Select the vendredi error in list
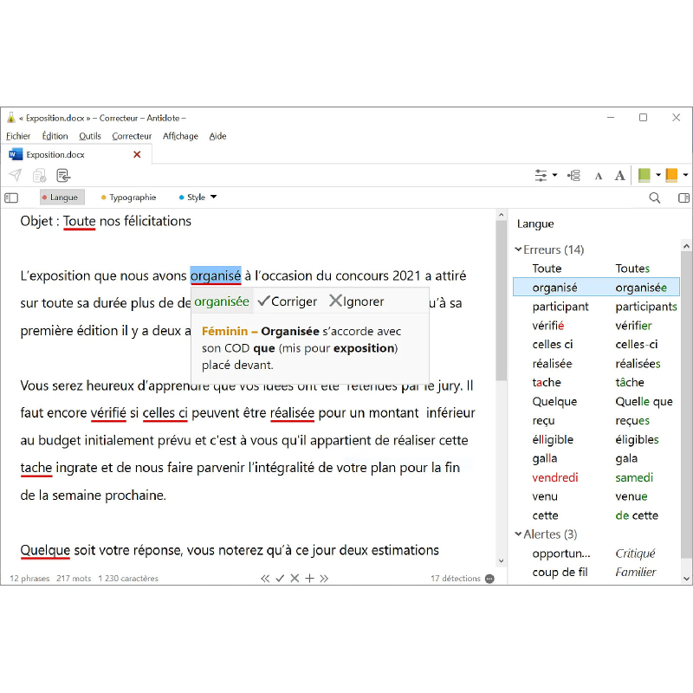The width and height of the screenshot is (693, 693). pyautogui.click(x=555, y=477)
